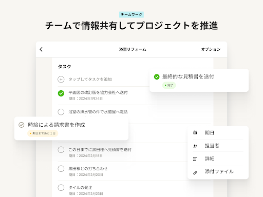The height and width of the screenshot is (197, 263).
Task: Click 期日：2024年2月18日 date text
Action: (x=86, y=156)
